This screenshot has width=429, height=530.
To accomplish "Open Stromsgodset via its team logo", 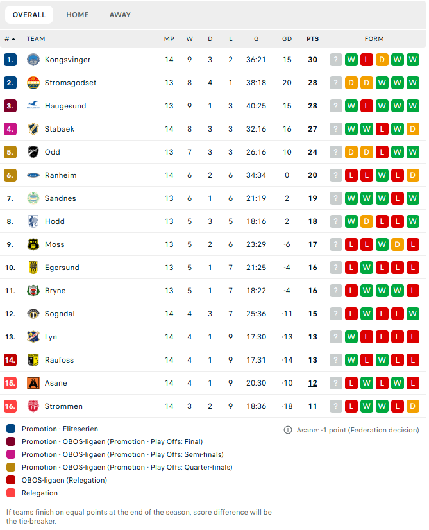I will (x=33, y=83).
